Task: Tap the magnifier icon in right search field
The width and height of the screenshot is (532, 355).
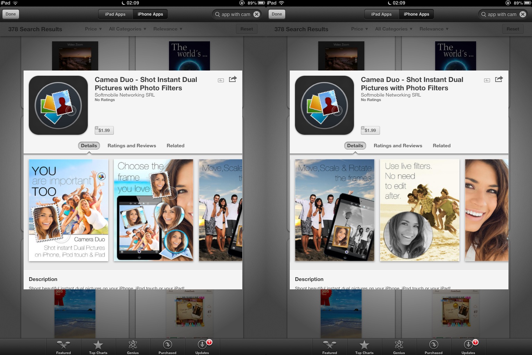Action: 483,14
